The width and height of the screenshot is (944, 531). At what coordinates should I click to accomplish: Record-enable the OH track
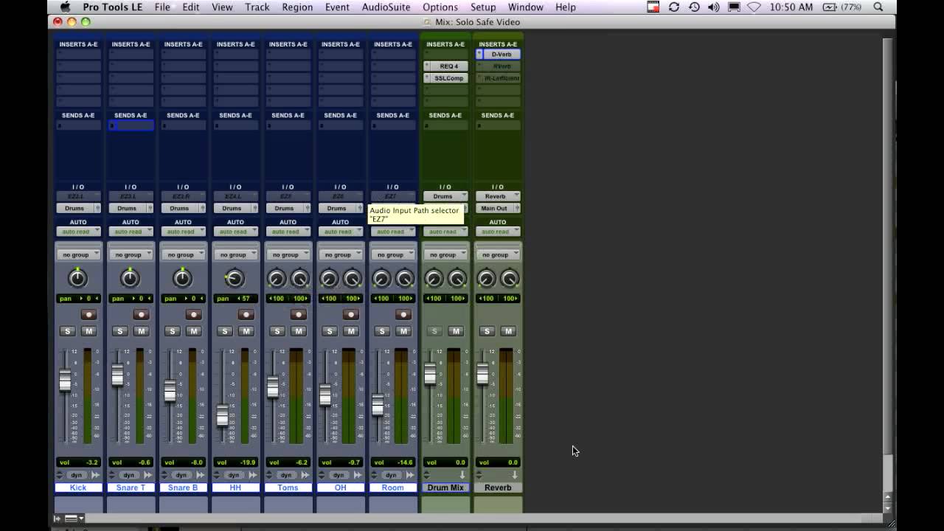350,315
